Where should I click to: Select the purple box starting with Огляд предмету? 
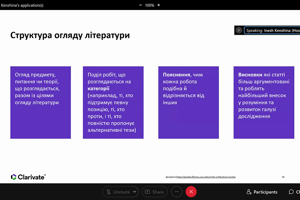(41, 102)
